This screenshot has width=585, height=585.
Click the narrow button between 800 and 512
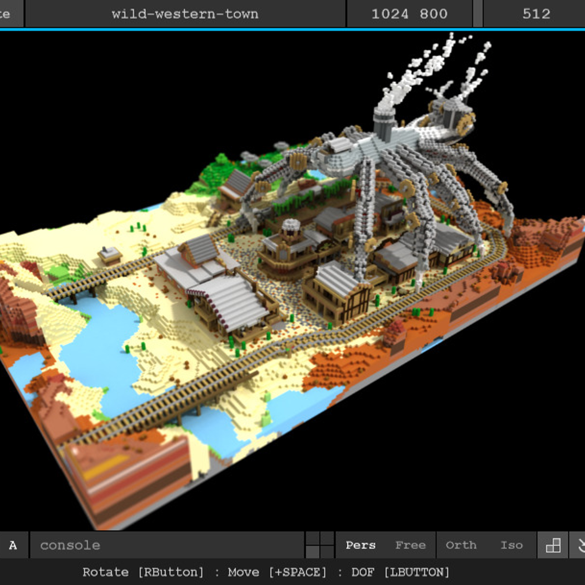(478, 14)
